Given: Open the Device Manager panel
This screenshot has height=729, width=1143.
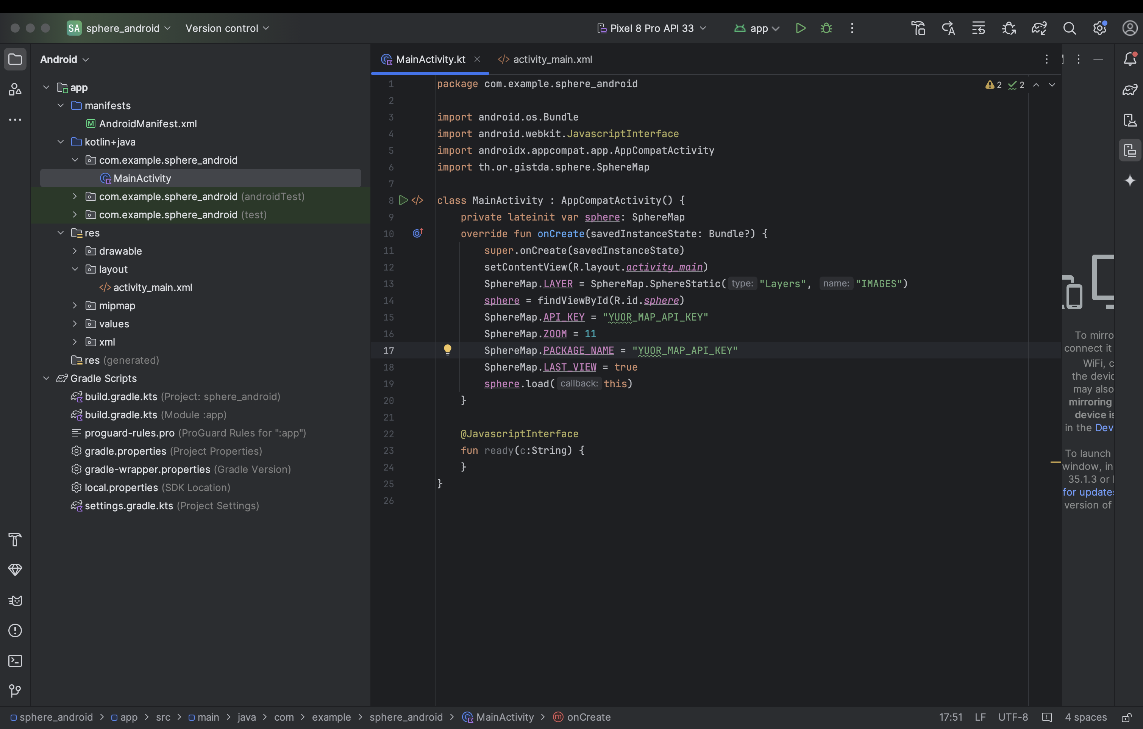Looking at the screenshot, I should point(1130,120).
